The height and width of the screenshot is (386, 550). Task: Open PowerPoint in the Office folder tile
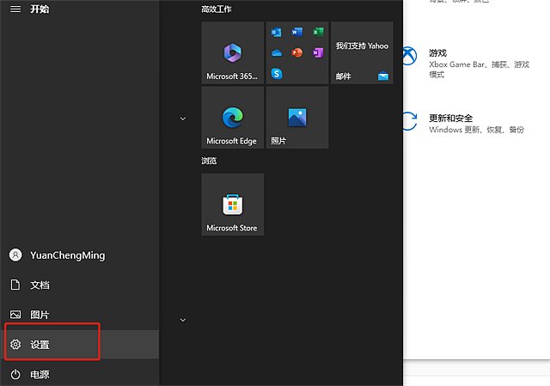coord(297,52)
